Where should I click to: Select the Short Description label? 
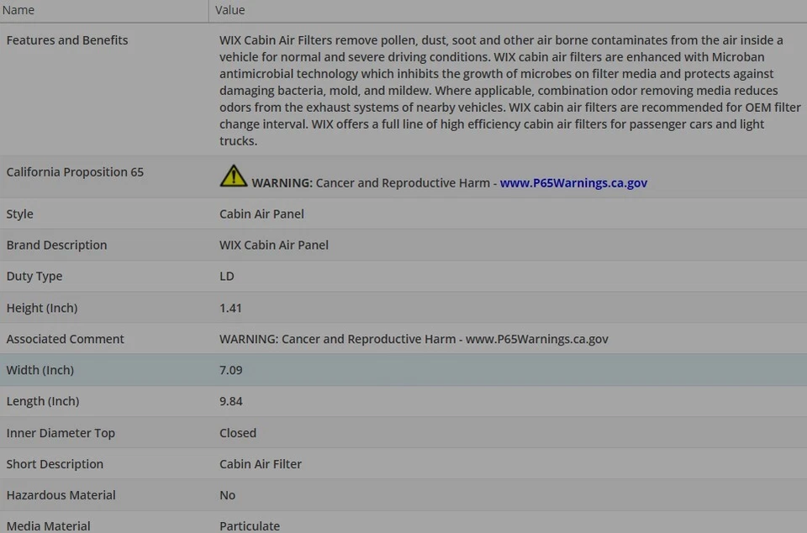coord(55,464)
